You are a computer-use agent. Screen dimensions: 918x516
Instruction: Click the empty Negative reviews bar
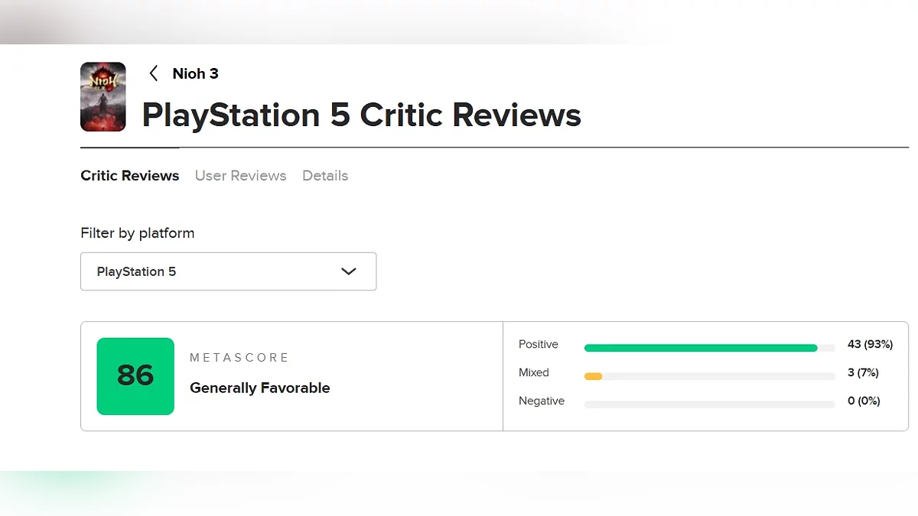[x=709, y=404]
